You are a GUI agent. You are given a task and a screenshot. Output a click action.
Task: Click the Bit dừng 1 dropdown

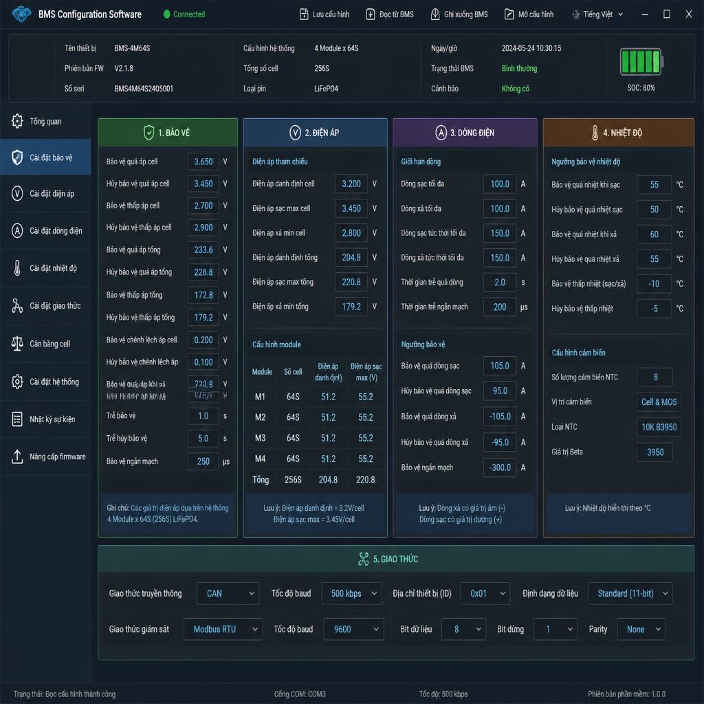(555, 629)
